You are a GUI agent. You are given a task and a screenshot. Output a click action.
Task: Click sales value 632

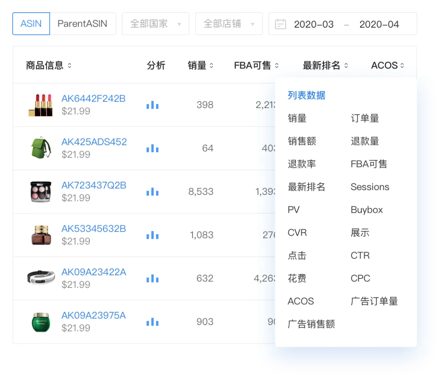[x=205, y=279]
